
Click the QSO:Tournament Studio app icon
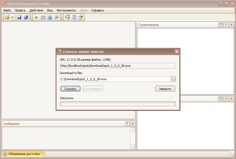click(4, 4)
